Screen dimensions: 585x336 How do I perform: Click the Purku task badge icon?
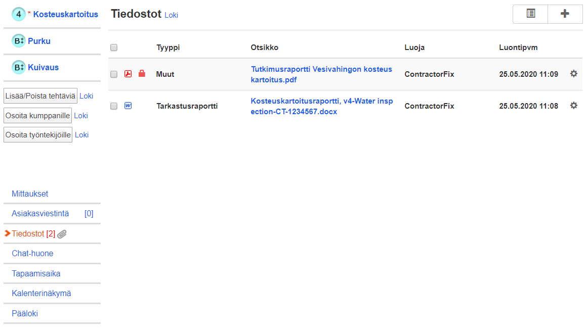[x=19, y=41]
